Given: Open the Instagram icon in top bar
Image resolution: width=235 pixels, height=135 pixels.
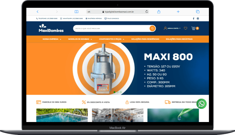Looking at the screenshot, I should (198, 18).
